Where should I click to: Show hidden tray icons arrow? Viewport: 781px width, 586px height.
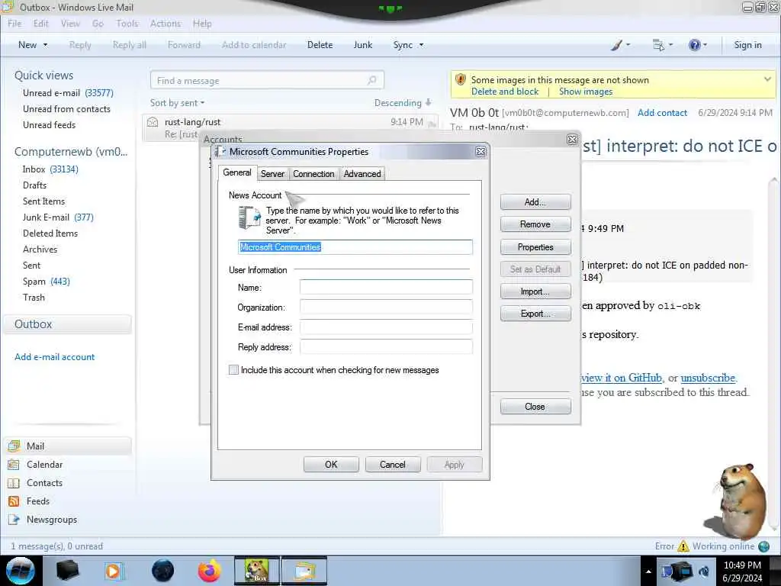(648, 572)
